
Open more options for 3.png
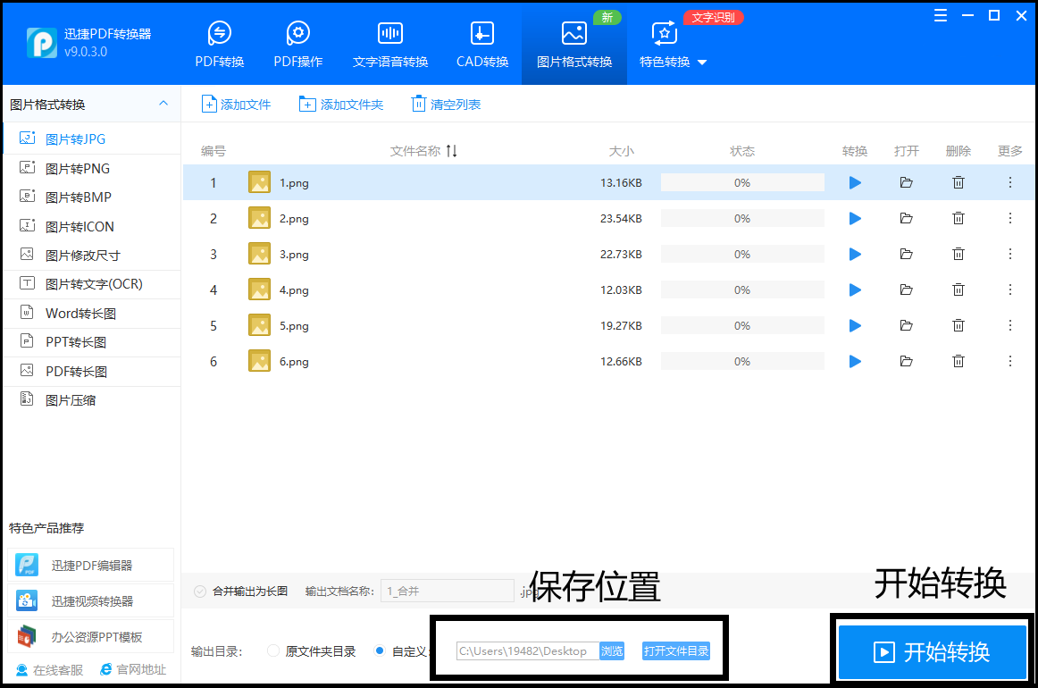tap(1009, 255)
